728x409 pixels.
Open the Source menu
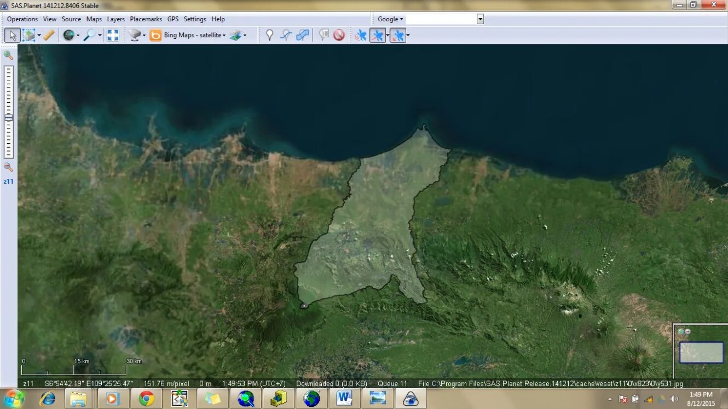(x=71, y=19)
